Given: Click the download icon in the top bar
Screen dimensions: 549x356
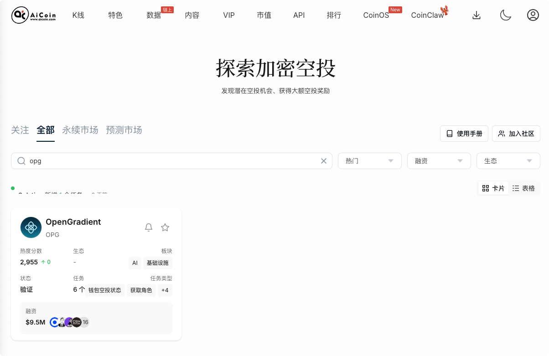Looking at the screenshot, I should tap(476, 15).
